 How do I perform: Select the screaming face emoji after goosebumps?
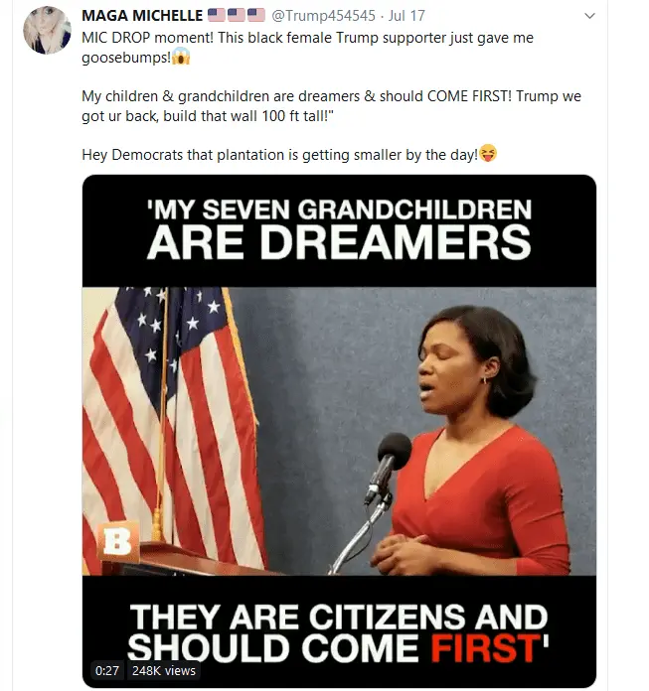[181, 58]
